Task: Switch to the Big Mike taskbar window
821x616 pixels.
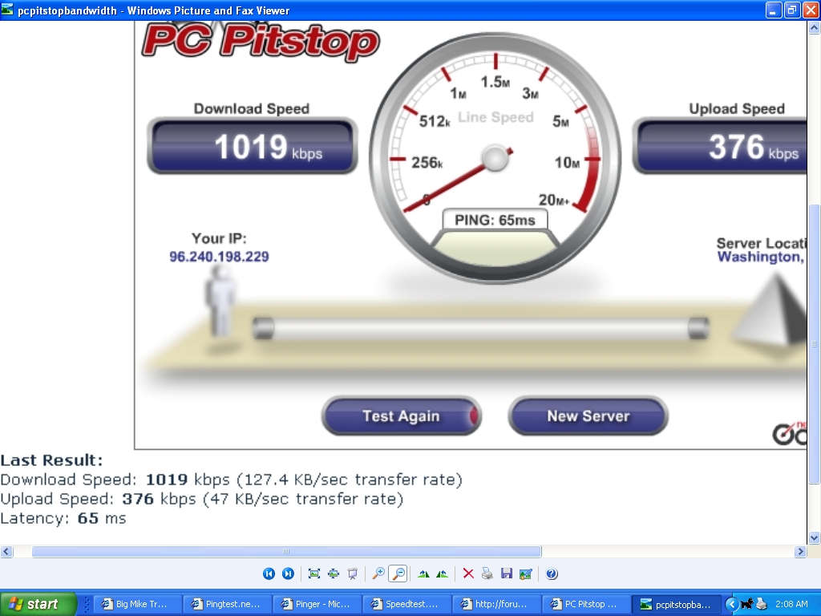Action: pos(138,604)
